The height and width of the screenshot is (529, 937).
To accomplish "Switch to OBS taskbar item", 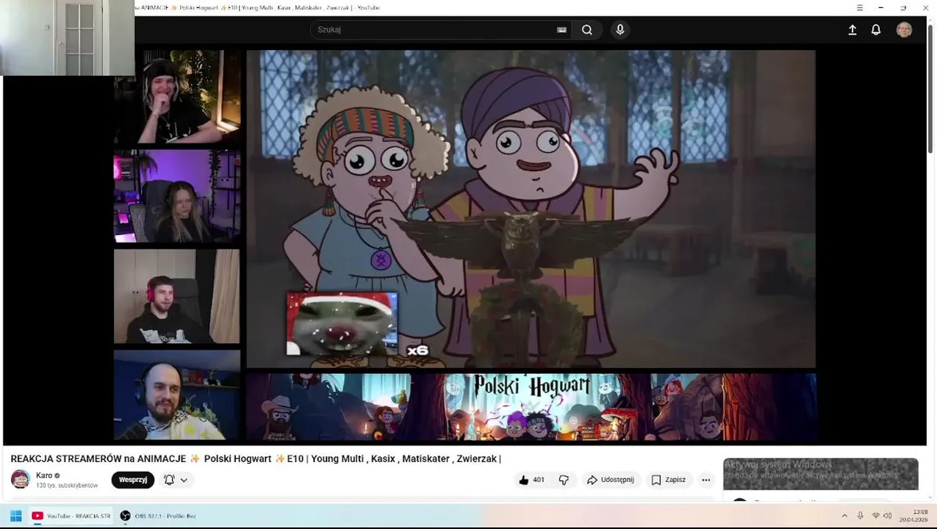I will pos(158,516).
